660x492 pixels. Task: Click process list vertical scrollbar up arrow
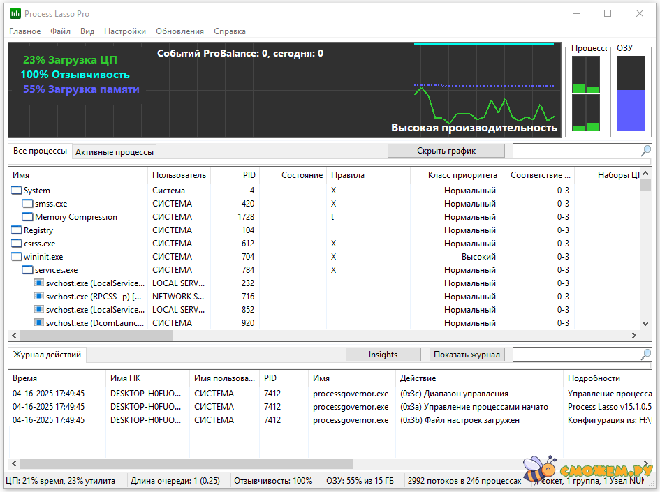[646, 173]
